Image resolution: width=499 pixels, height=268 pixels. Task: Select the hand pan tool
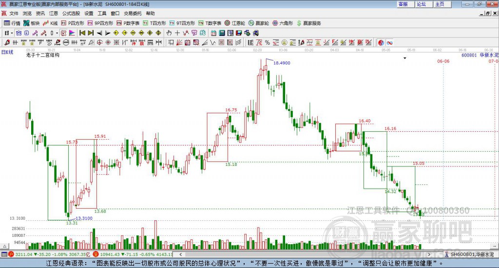[x=169, y=33]
